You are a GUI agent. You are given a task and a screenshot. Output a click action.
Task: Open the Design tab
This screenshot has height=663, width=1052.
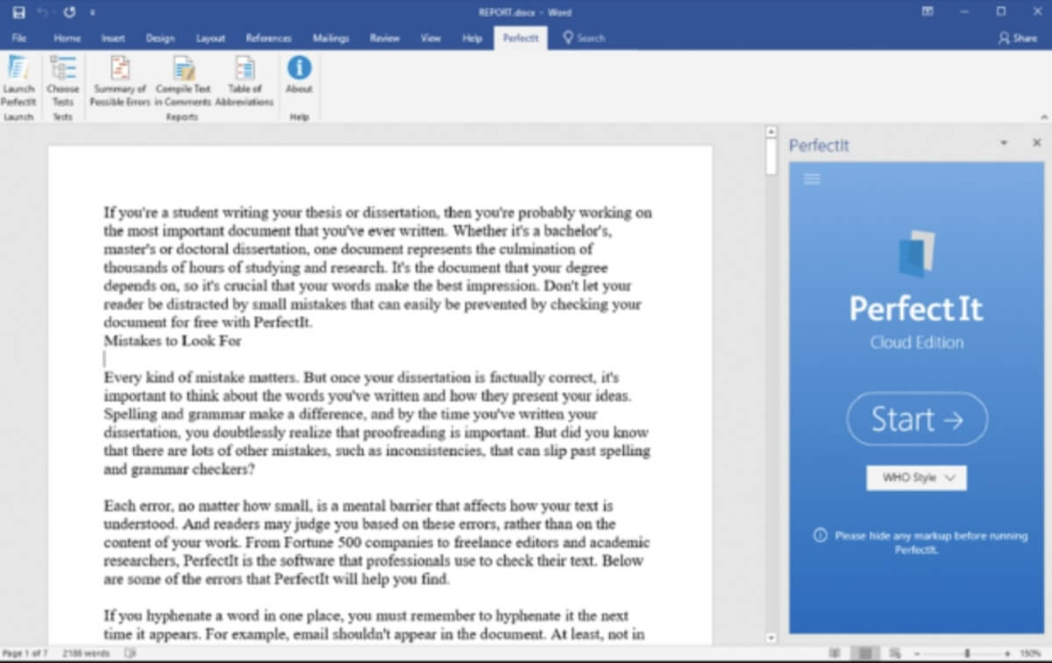pyautogui.click(x=160, y=39)
